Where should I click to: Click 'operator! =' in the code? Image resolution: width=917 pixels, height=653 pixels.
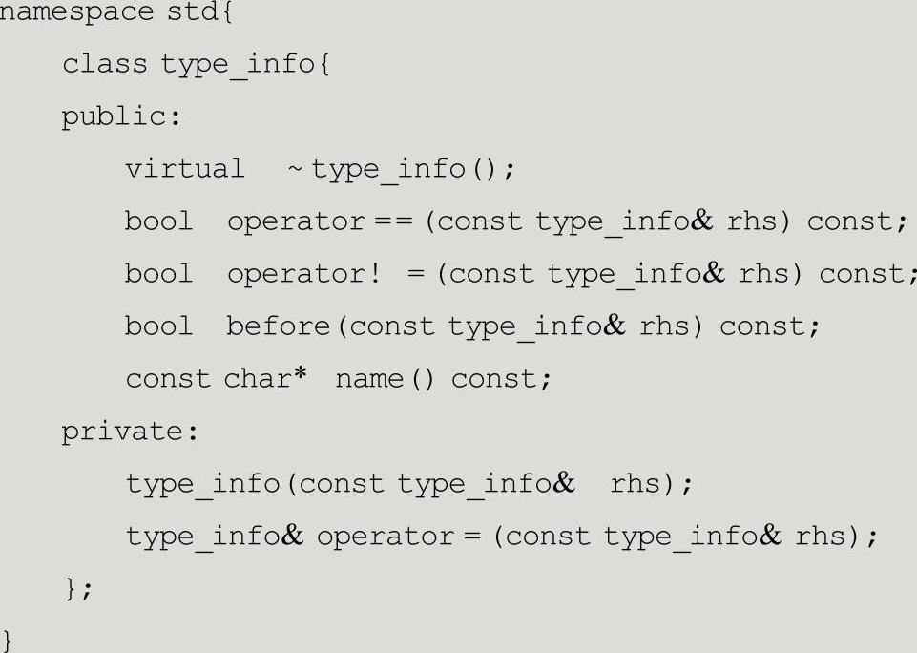[325, 274]
